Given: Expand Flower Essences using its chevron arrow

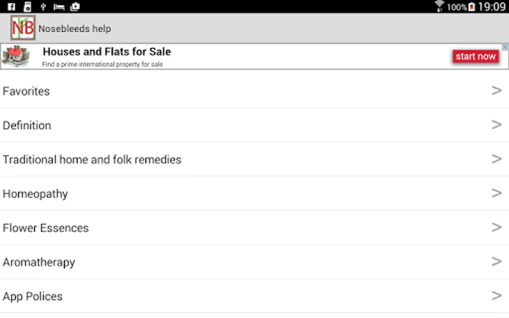Looking at the screenshot, I should (x=497, y=227).
